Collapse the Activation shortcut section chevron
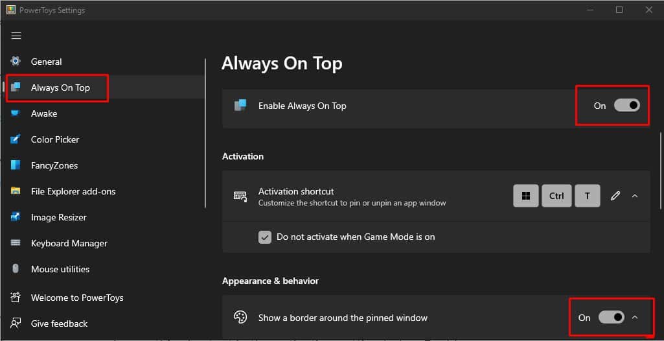 click(635, 196)
